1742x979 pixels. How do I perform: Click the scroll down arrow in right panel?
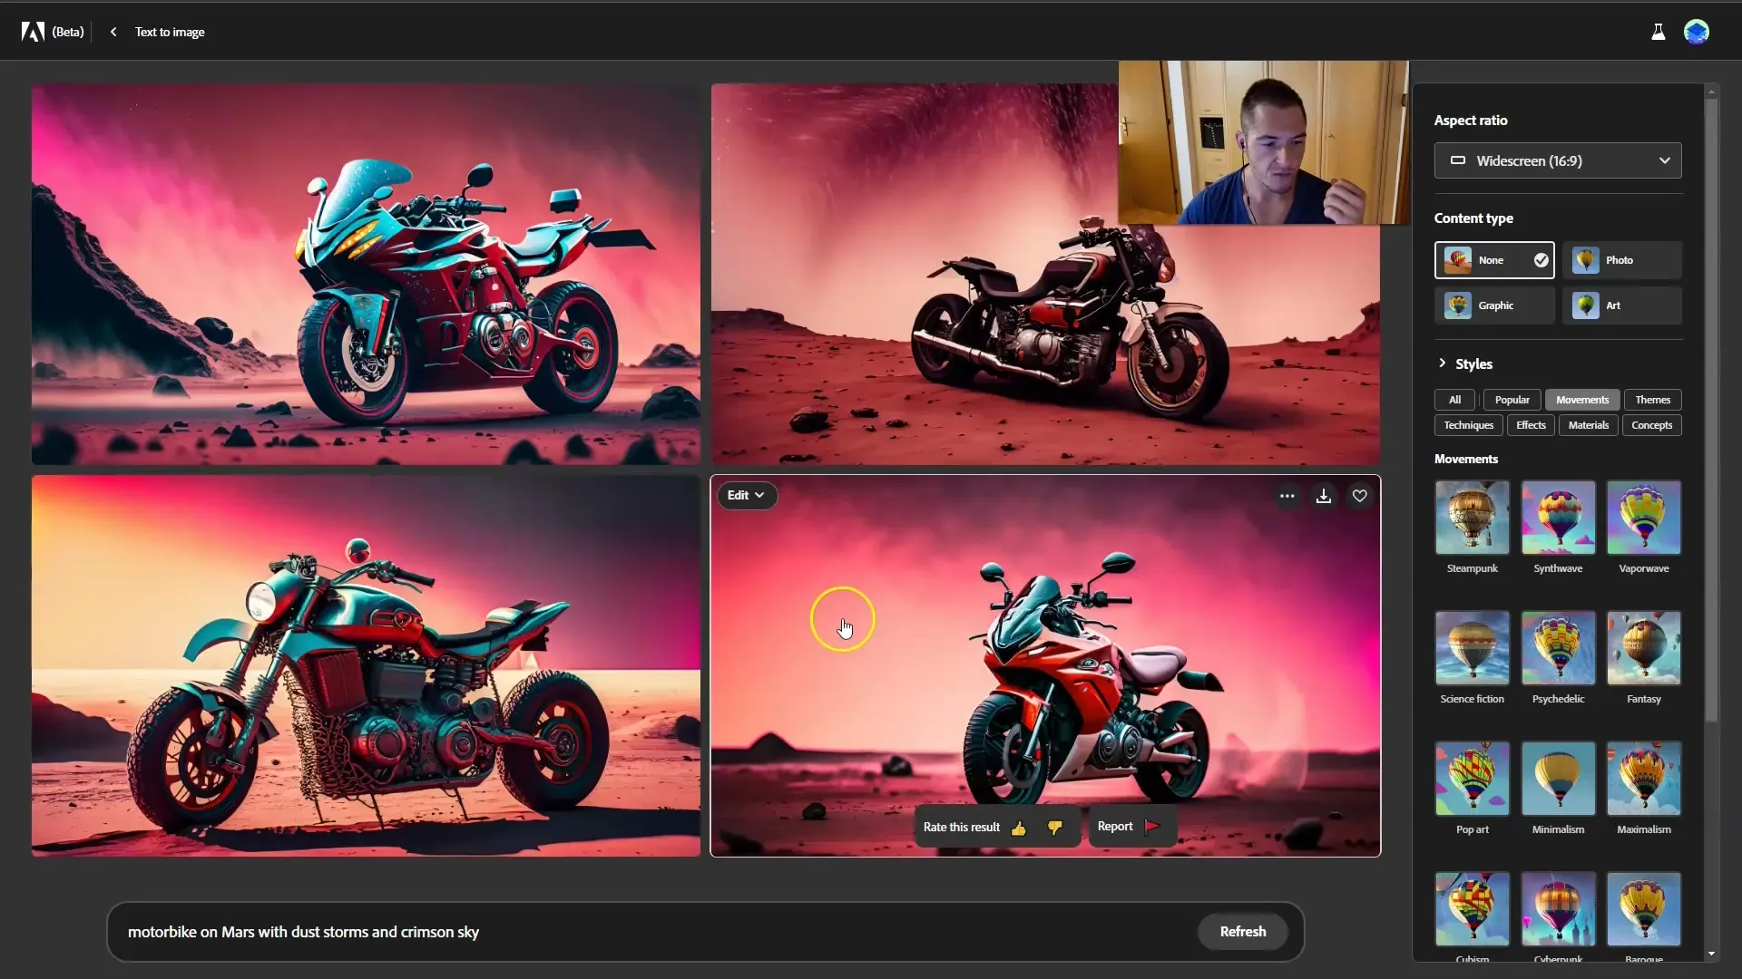coord(1711,954)
